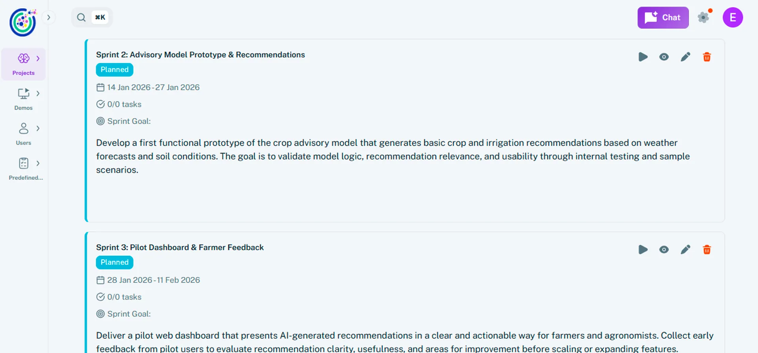The image size is (758, 353).
Task: Select Sprint 2: Advisory Model Prototype heading
Action: 200,54
